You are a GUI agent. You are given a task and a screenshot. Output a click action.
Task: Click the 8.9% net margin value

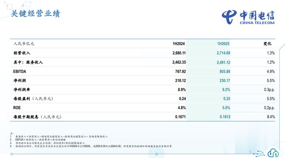click(182, 90)
